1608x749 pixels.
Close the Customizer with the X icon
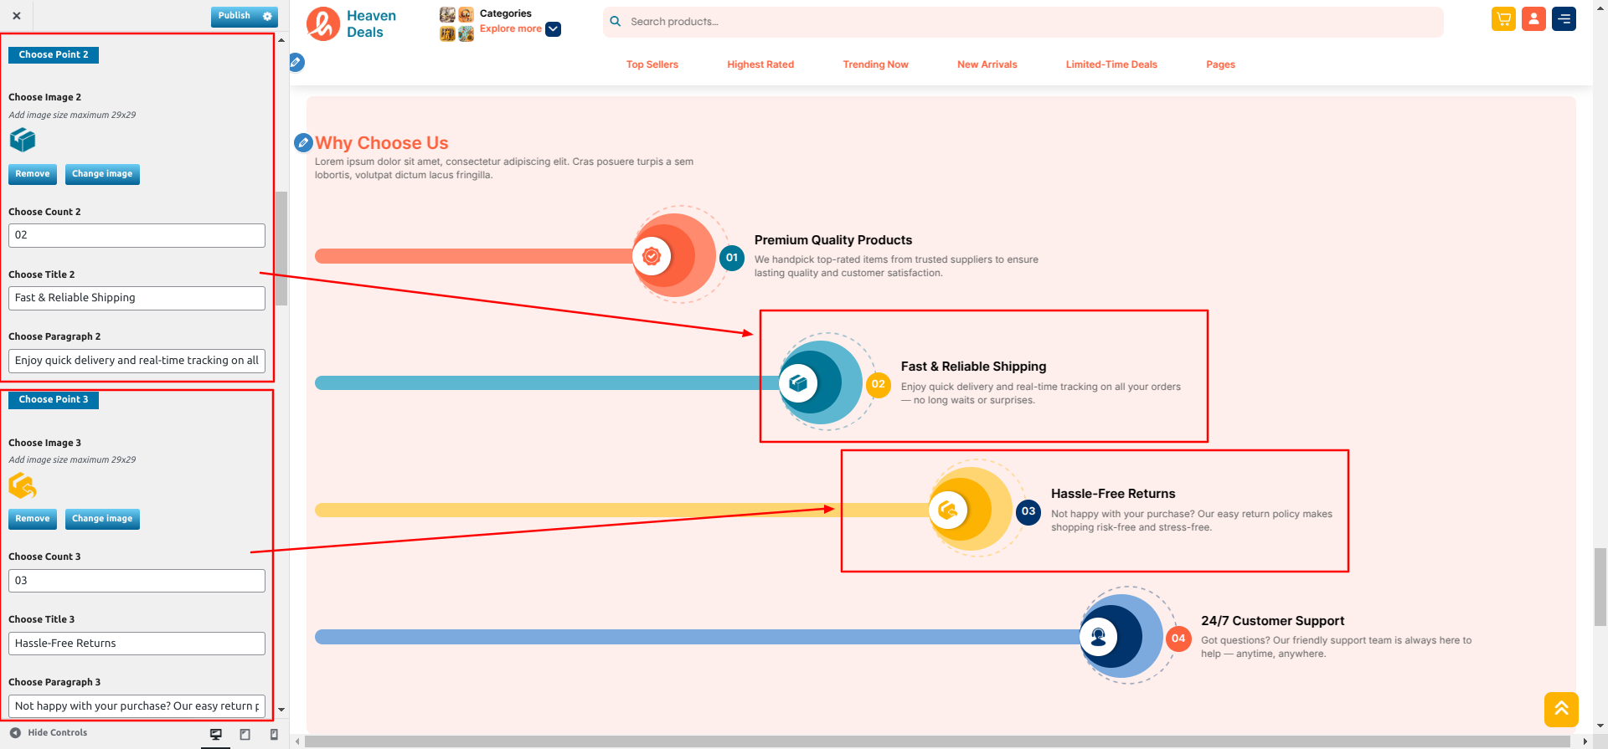(16, 16)
